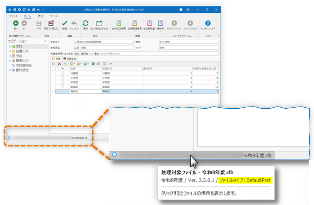Expand the 支給 tree node
The height and width of the screenshot is (205, 314).
pyautogui.click(x=10, y=56)
